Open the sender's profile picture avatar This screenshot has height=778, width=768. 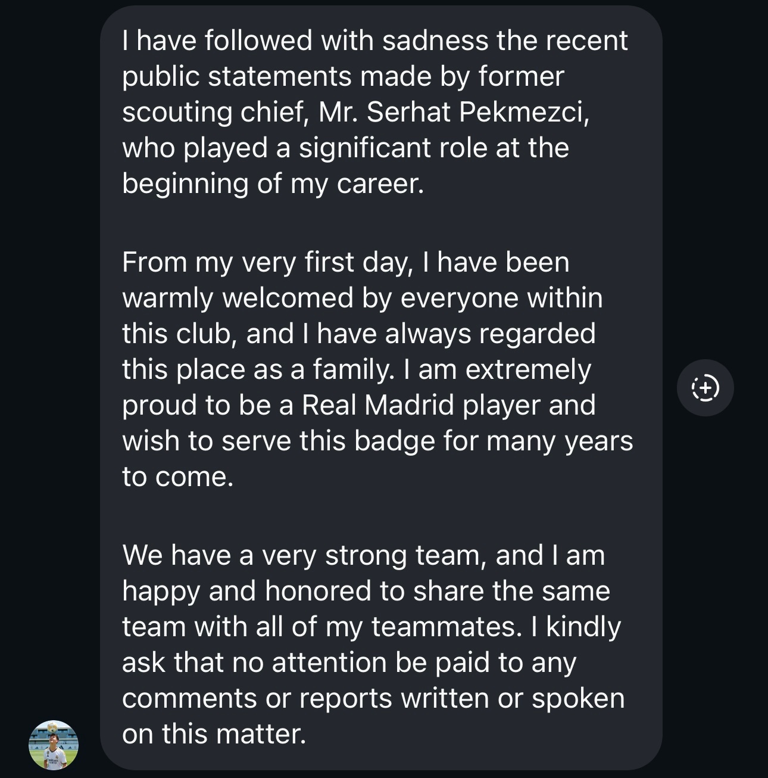[x=54, y=745]
